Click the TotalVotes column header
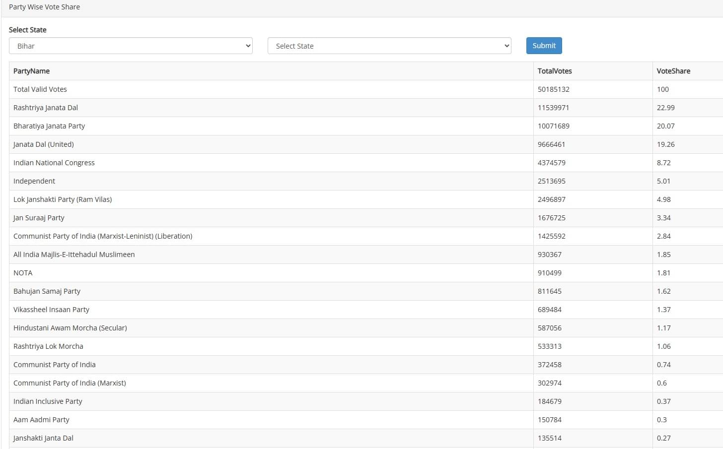The height and width of the screenshot is (449, 723). pos(555,71)
